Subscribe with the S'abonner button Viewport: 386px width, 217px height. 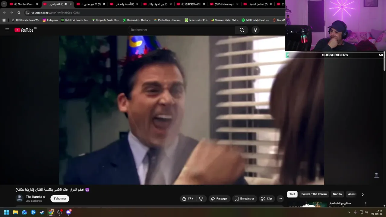60,199
